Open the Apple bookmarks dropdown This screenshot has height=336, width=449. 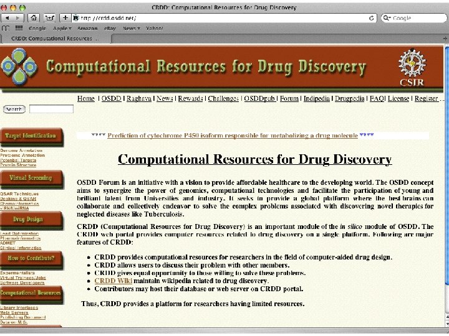pyautogui.click(x=62, y=28)
